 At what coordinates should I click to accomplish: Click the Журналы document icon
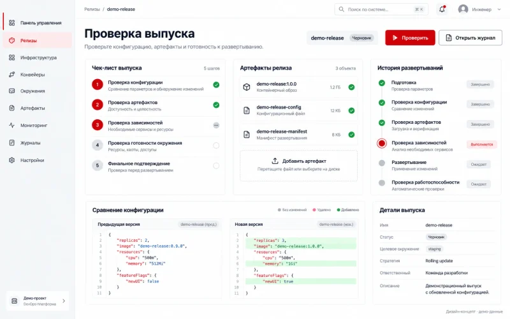tap(11, 142)
